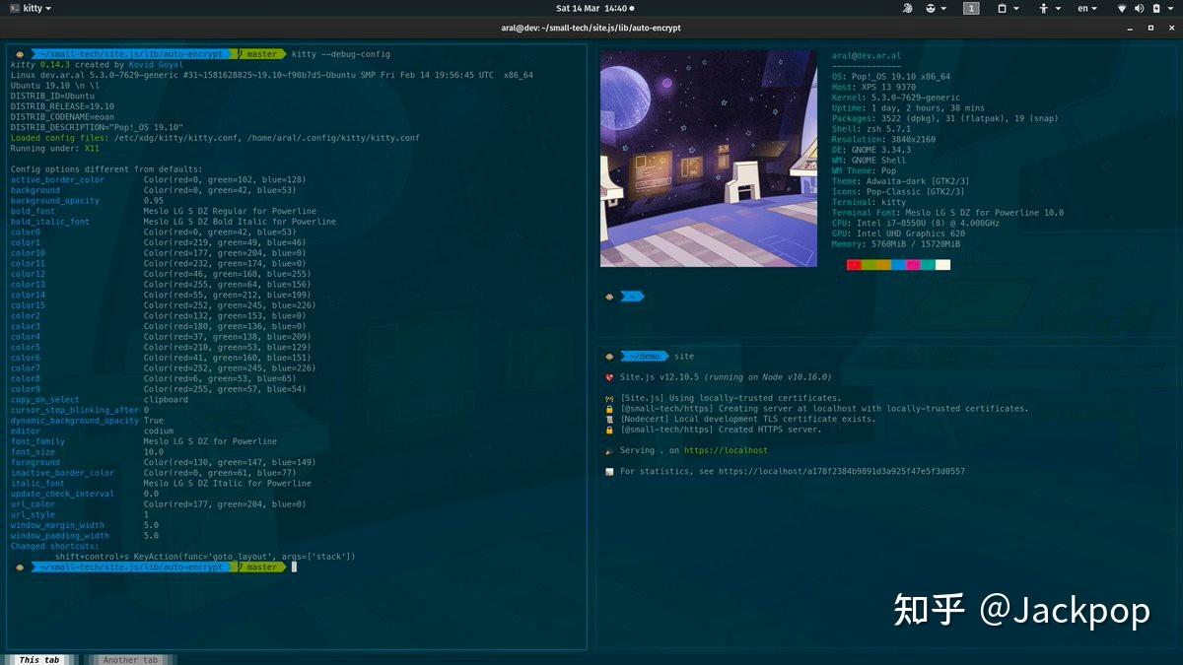Viewport: 1183px width, 665px height.
Task: Click the heart emoji beside Site.js v12.10.5
Action: point(609,376)
